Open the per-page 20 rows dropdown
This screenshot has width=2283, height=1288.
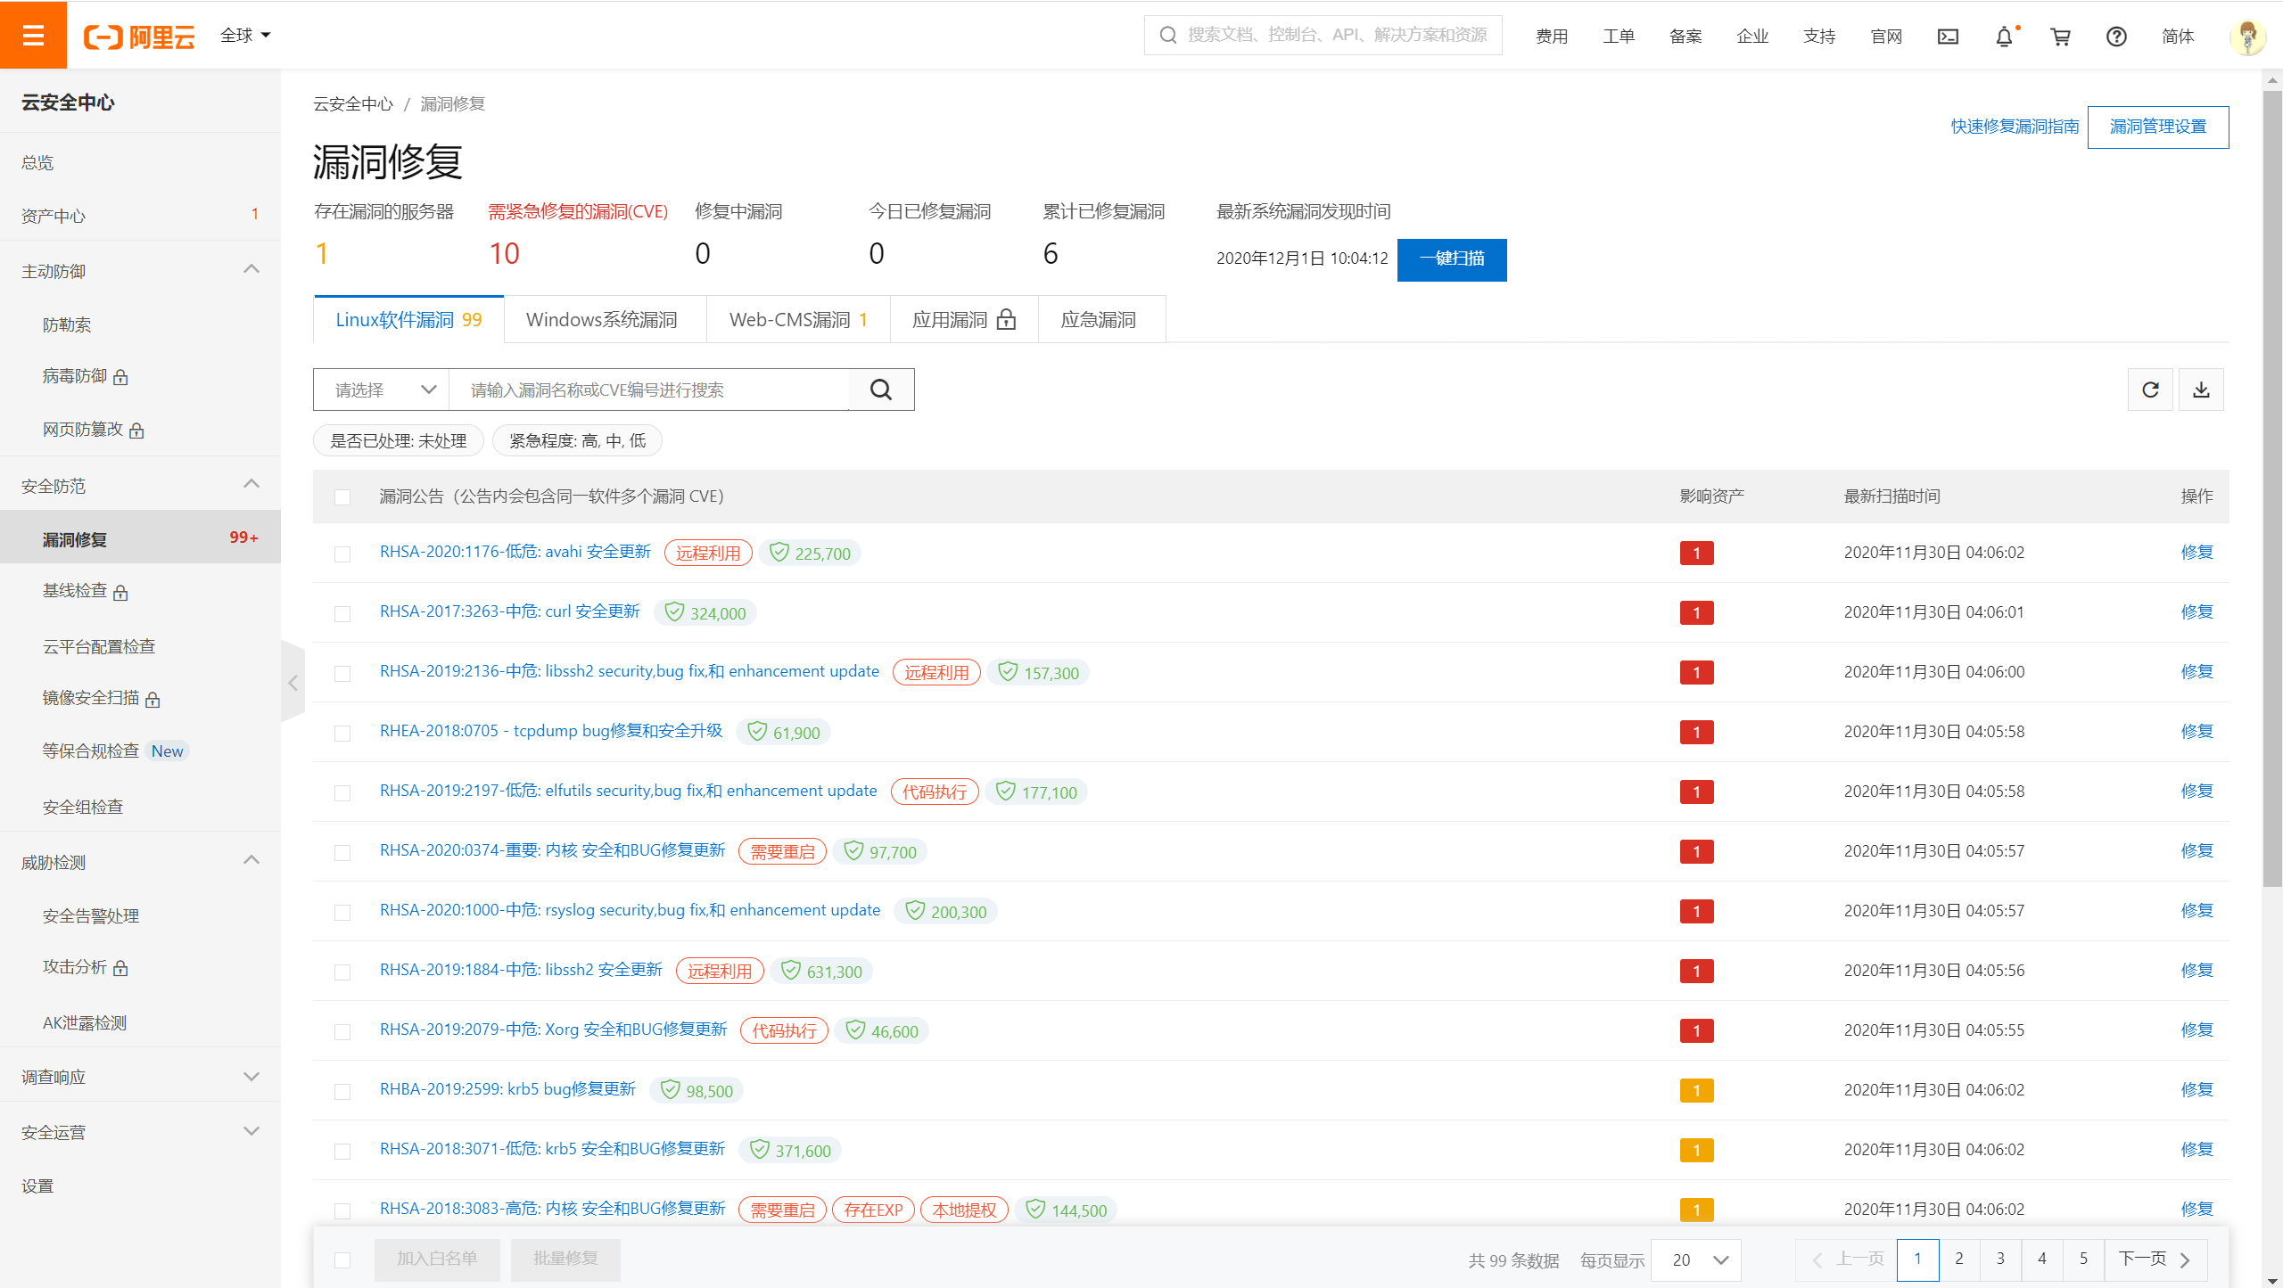pos(1697,1259)
